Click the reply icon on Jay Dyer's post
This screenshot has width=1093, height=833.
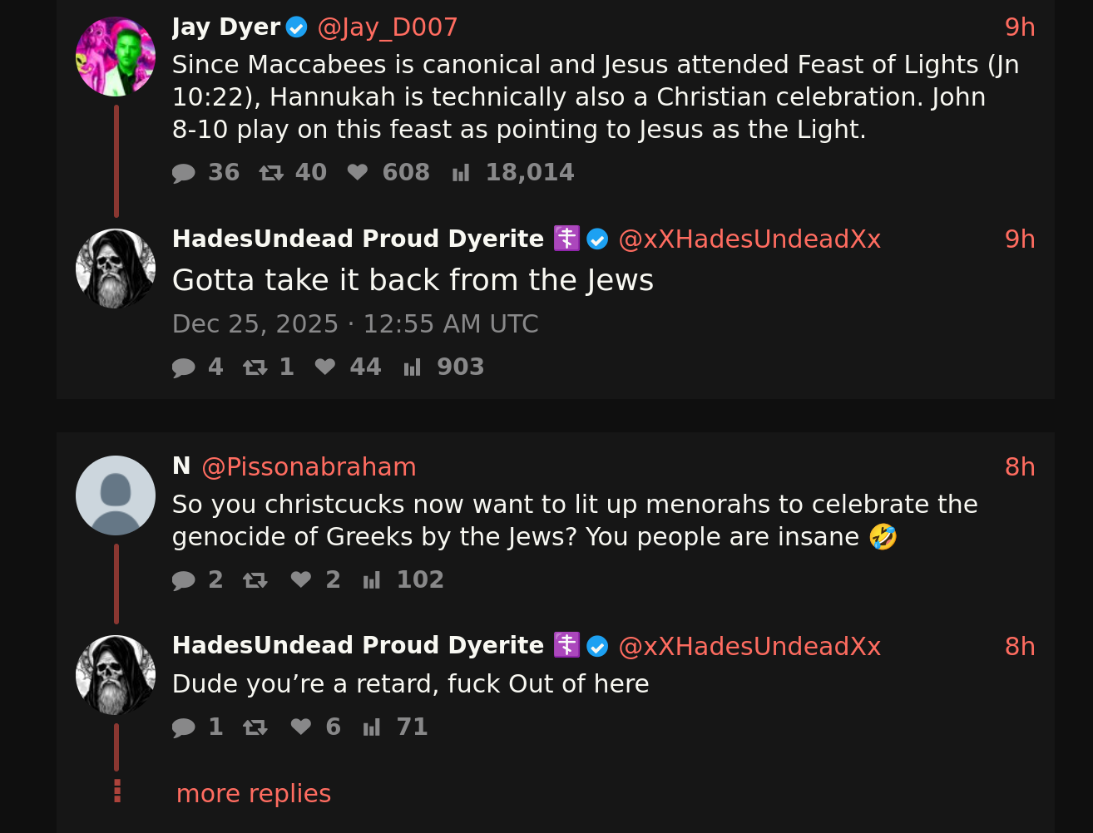pyautogui.click(x=184, y=173)
